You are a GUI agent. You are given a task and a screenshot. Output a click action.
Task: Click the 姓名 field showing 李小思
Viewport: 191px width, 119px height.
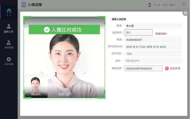pyautogui.click(x=153, y=26)
